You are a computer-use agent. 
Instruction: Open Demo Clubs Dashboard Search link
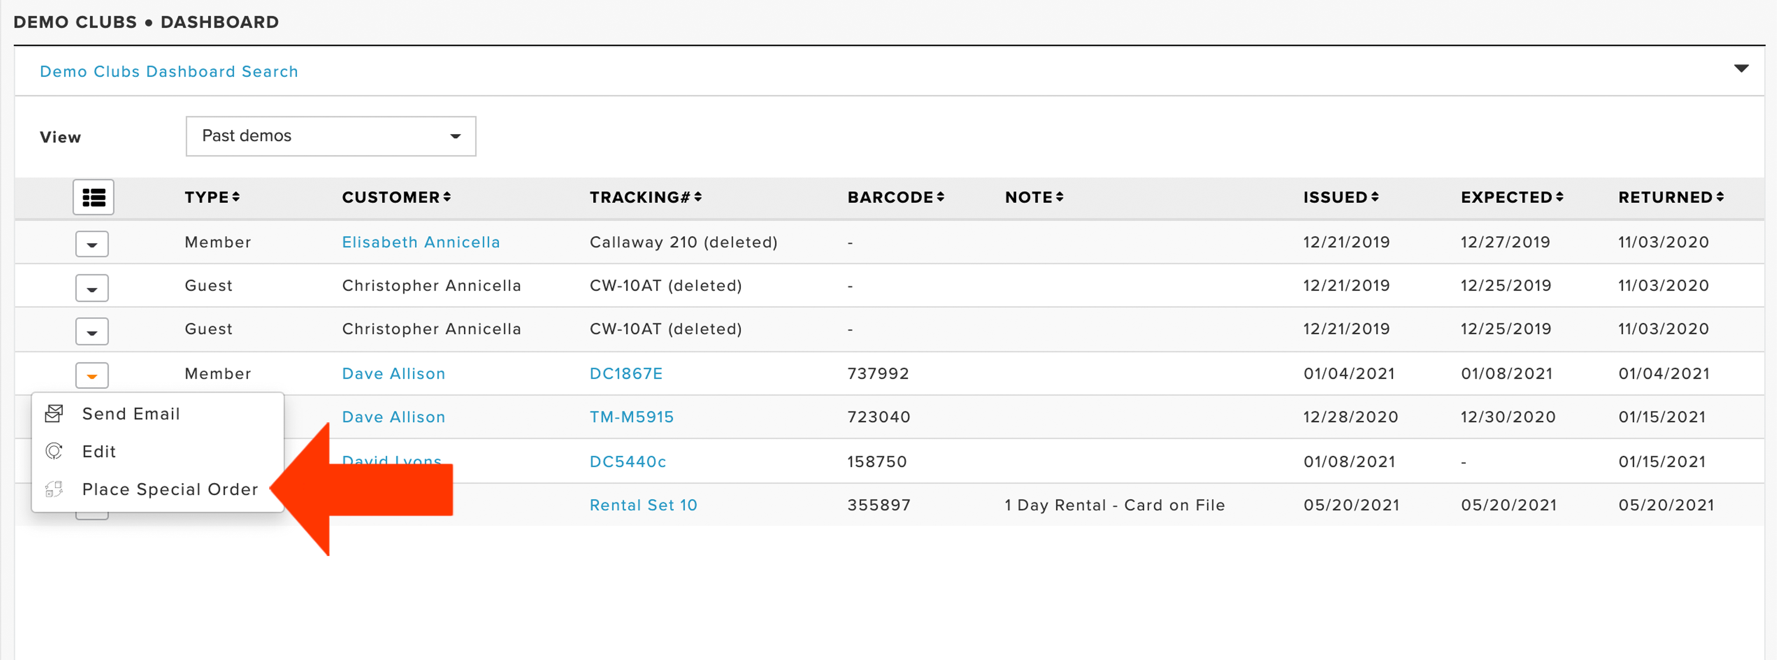(x=169, y=72)
